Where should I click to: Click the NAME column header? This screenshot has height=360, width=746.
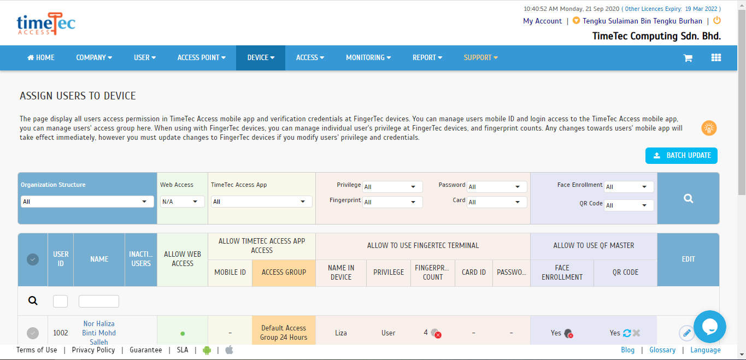[99, 259]
